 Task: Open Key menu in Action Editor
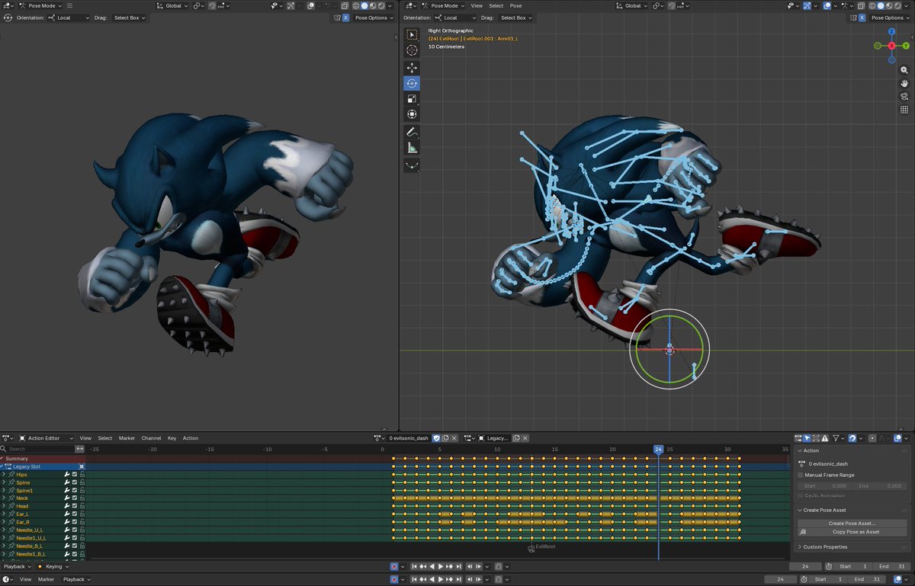click(x=172, y=438)
